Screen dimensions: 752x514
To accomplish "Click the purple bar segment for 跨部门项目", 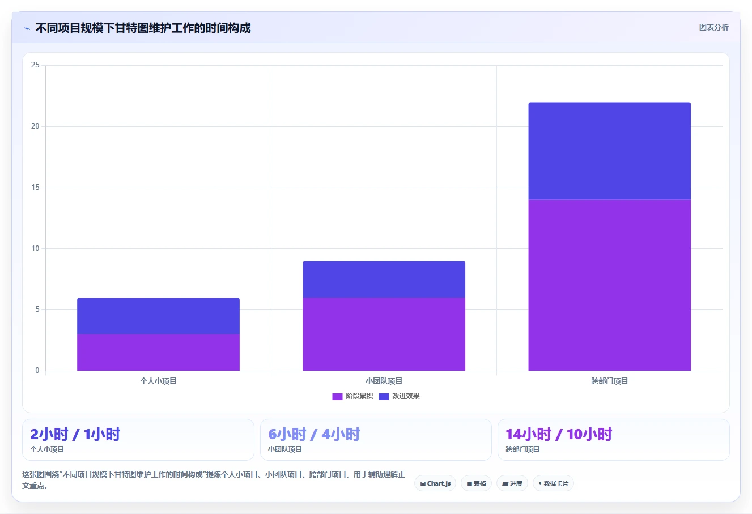I will coord(610,285).
